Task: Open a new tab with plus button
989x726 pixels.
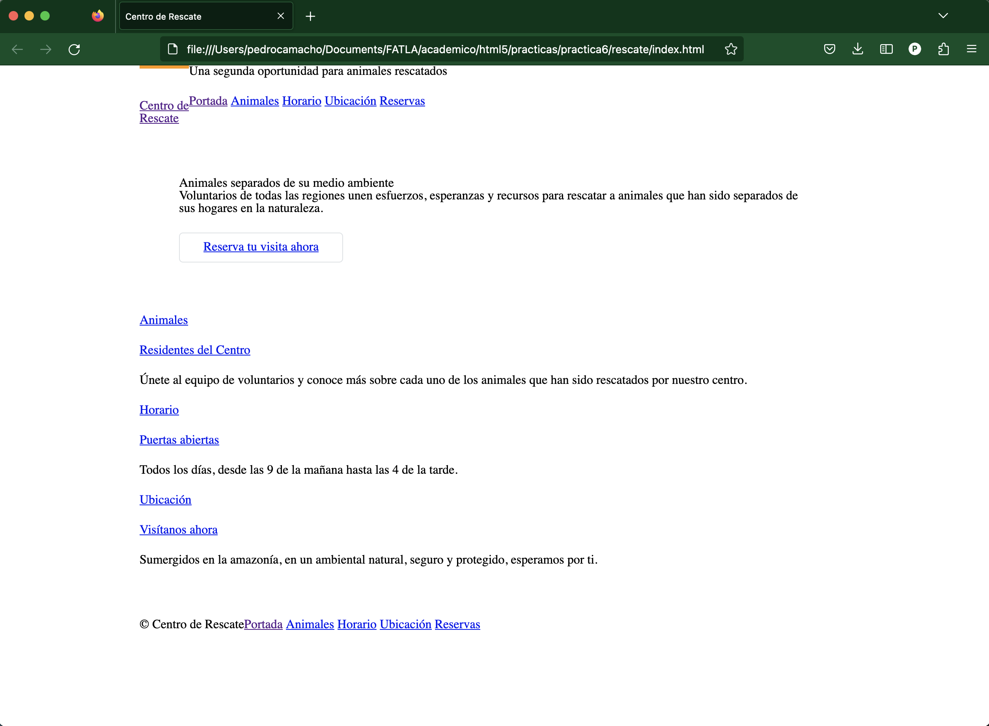Action: (x=310, y=17)
